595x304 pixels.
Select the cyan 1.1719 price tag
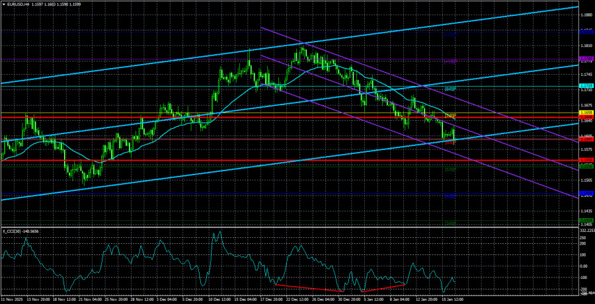(586, 86)
